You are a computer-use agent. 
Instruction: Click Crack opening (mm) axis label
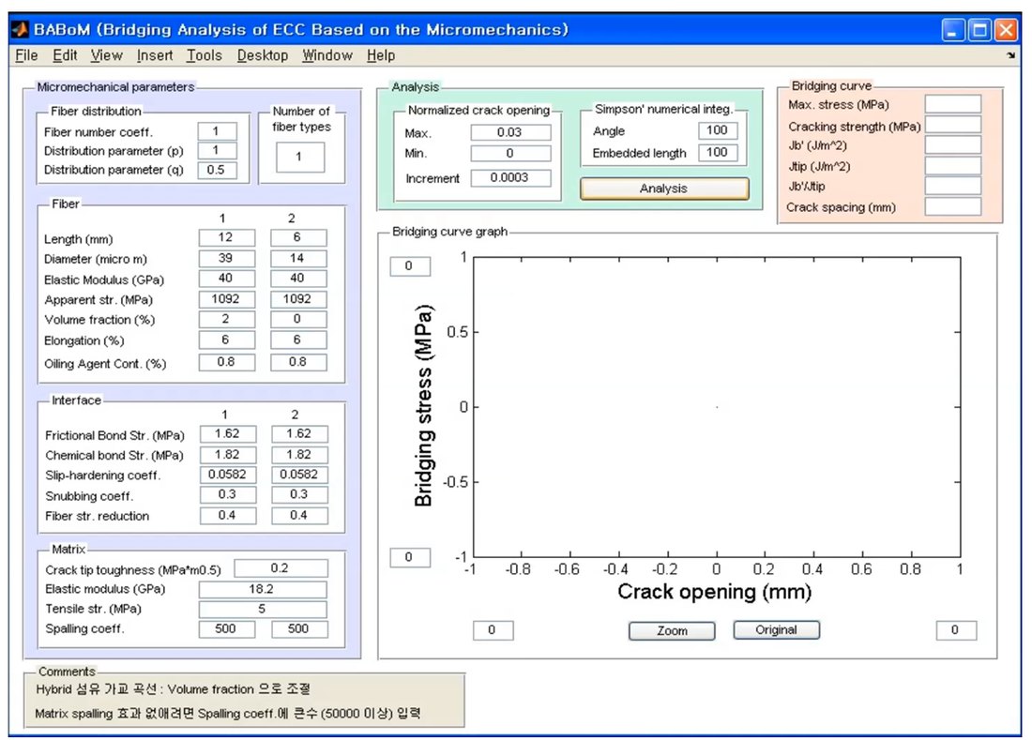click(715, 591)
